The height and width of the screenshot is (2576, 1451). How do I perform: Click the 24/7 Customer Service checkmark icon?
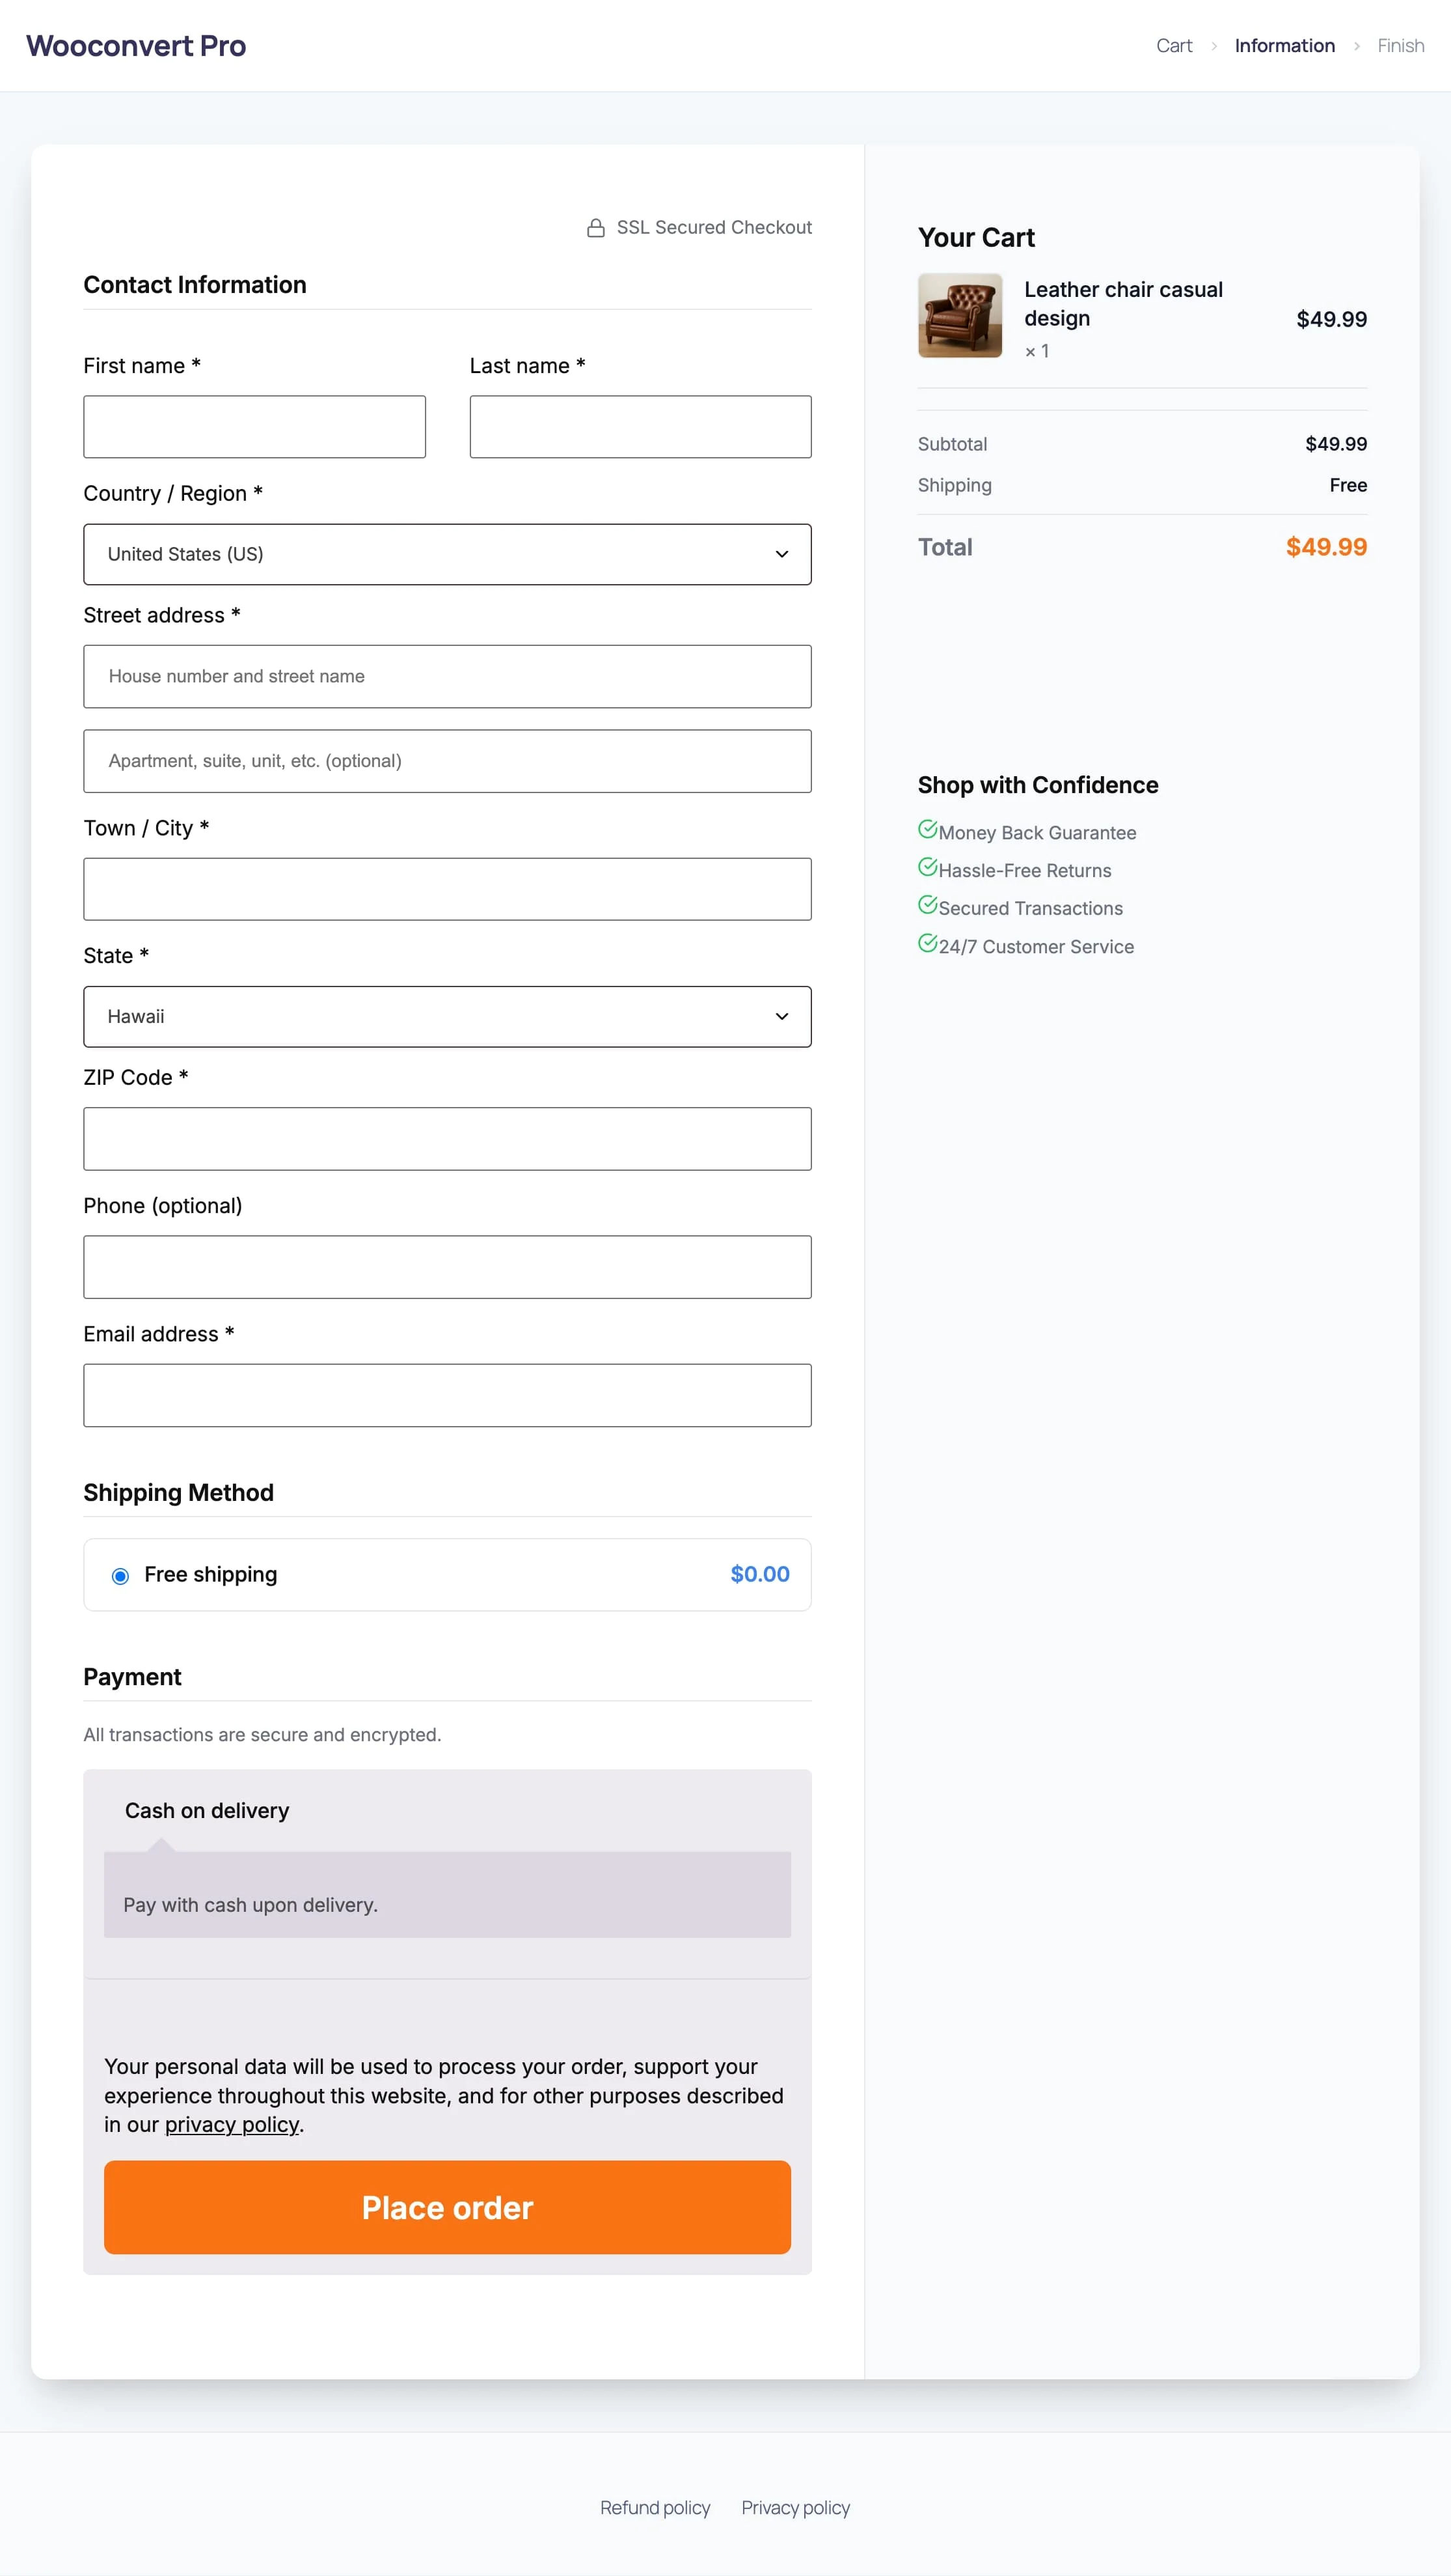coord(927,943)
